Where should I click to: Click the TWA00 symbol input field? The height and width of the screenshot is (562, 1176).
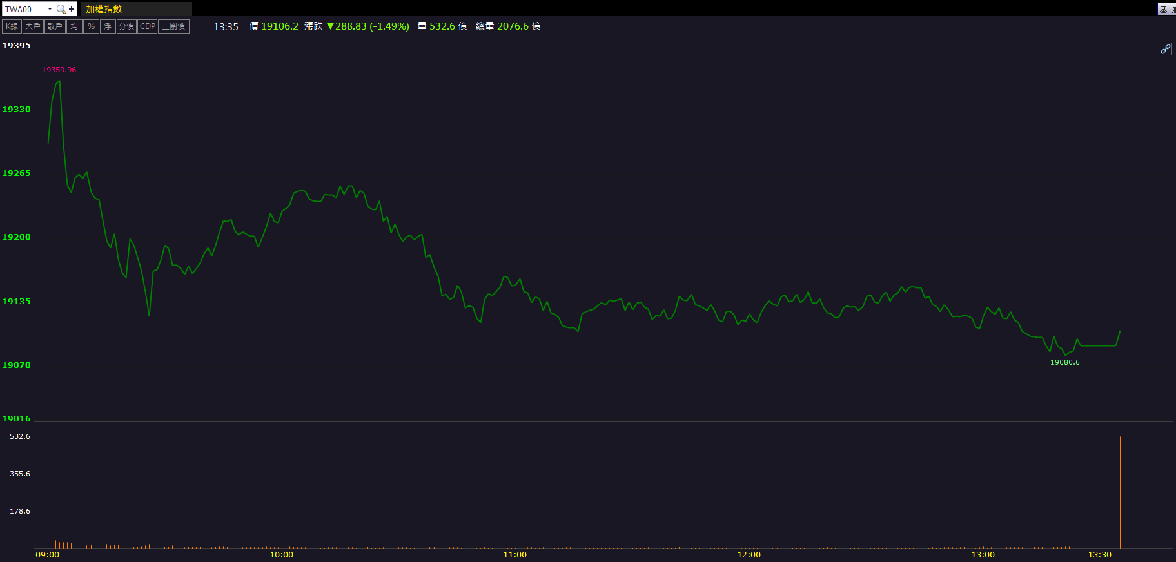pos(23,9)
